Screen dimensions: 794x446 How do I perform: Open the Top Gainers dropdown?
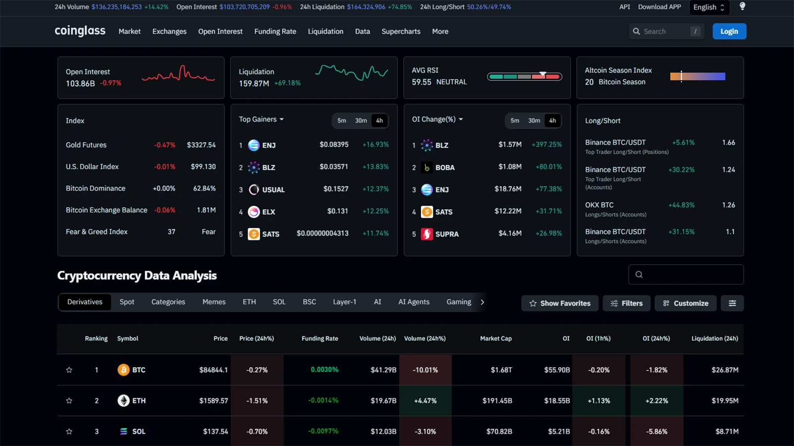261,119
